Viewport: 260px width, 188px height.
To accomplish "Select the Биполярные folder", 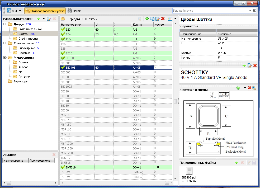I will pos(24,48).
